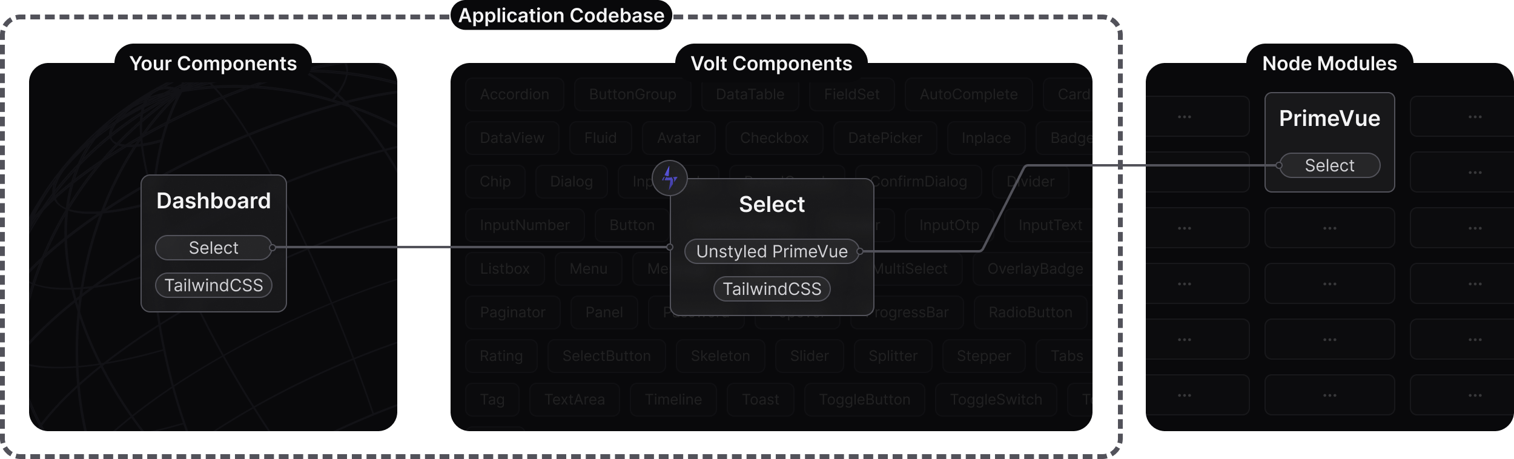The image size is (1514, 459).
Task: Click the Select pill inside the PrimeVue card
Action: [x=1329, y=165]
